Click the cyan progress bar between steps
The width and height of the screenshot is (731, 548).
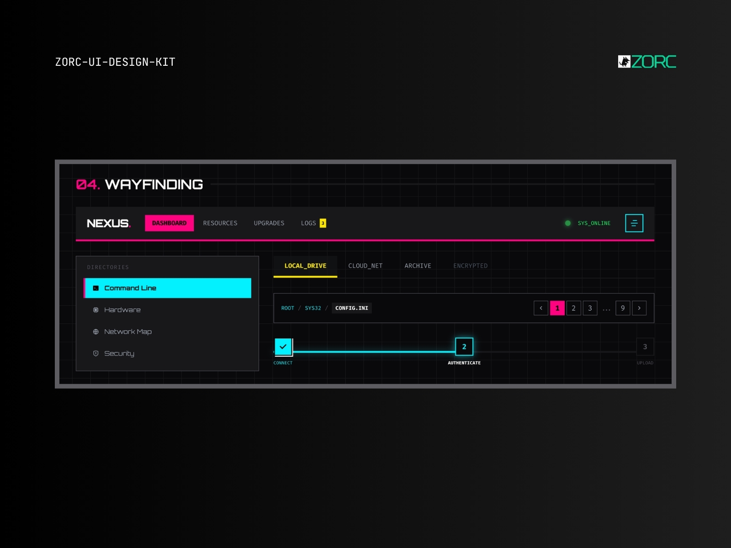click(x=374, y=352)
